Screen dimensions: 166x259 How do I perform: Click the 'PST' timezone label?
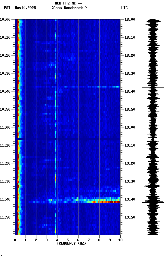(7, 8)
